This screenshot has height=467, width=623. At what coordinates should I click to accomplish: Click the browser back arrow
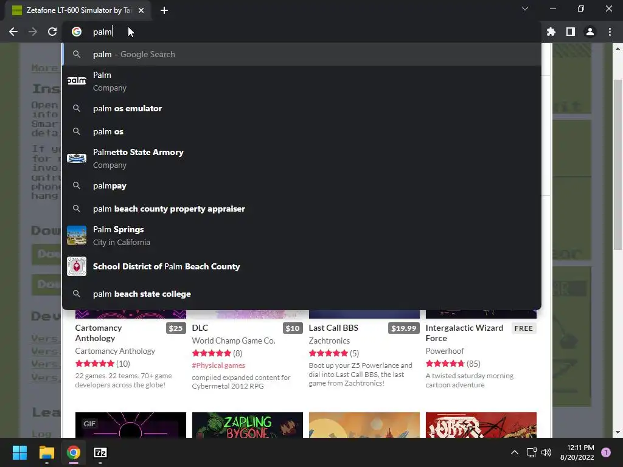[13, 32]
